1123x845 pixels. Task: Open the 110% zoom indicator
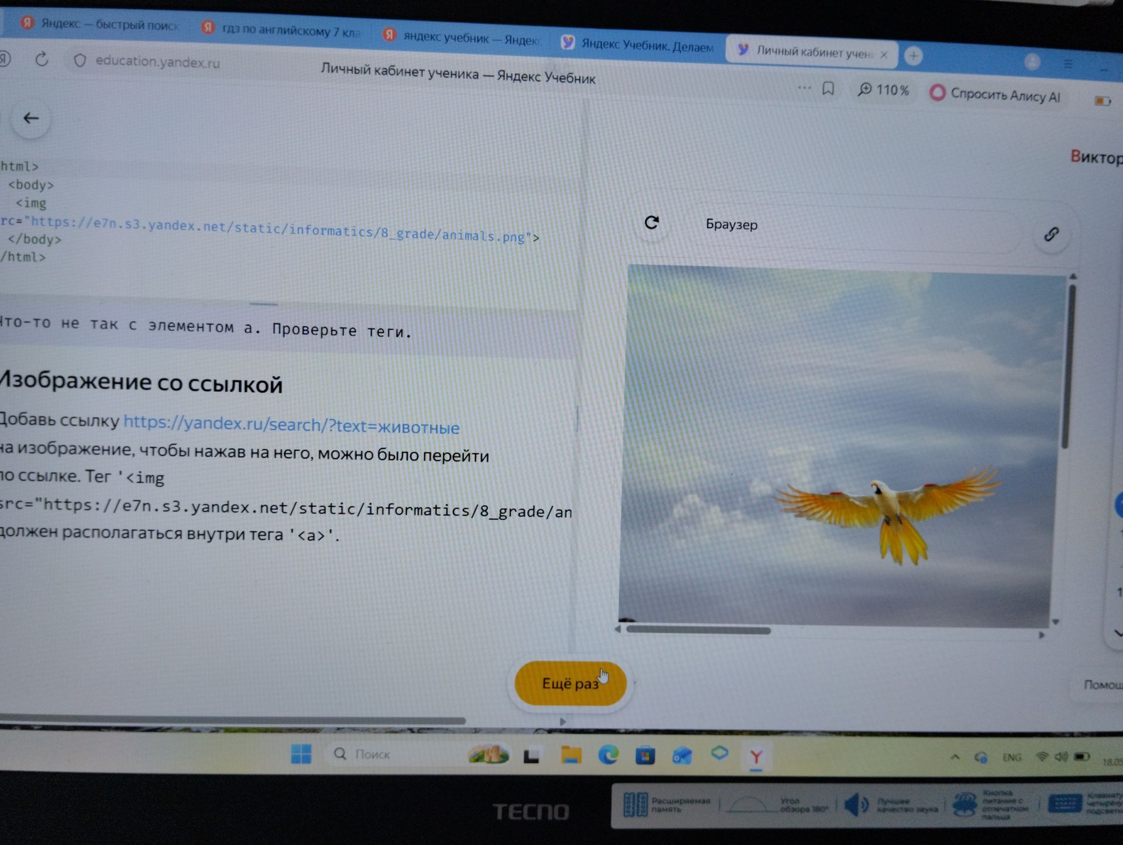pos(883,90)
